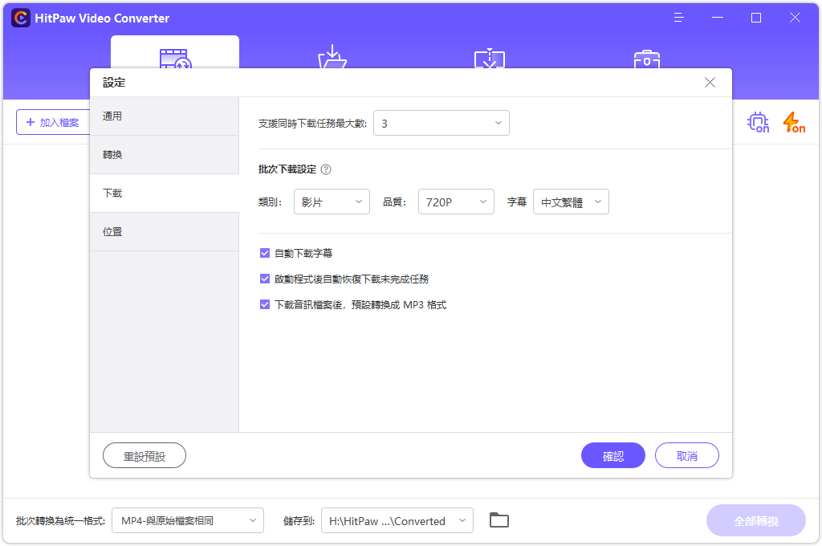Open the Toolbox tab icon
822x546 pixels.
pyautogui.click(x=646, y=59)
